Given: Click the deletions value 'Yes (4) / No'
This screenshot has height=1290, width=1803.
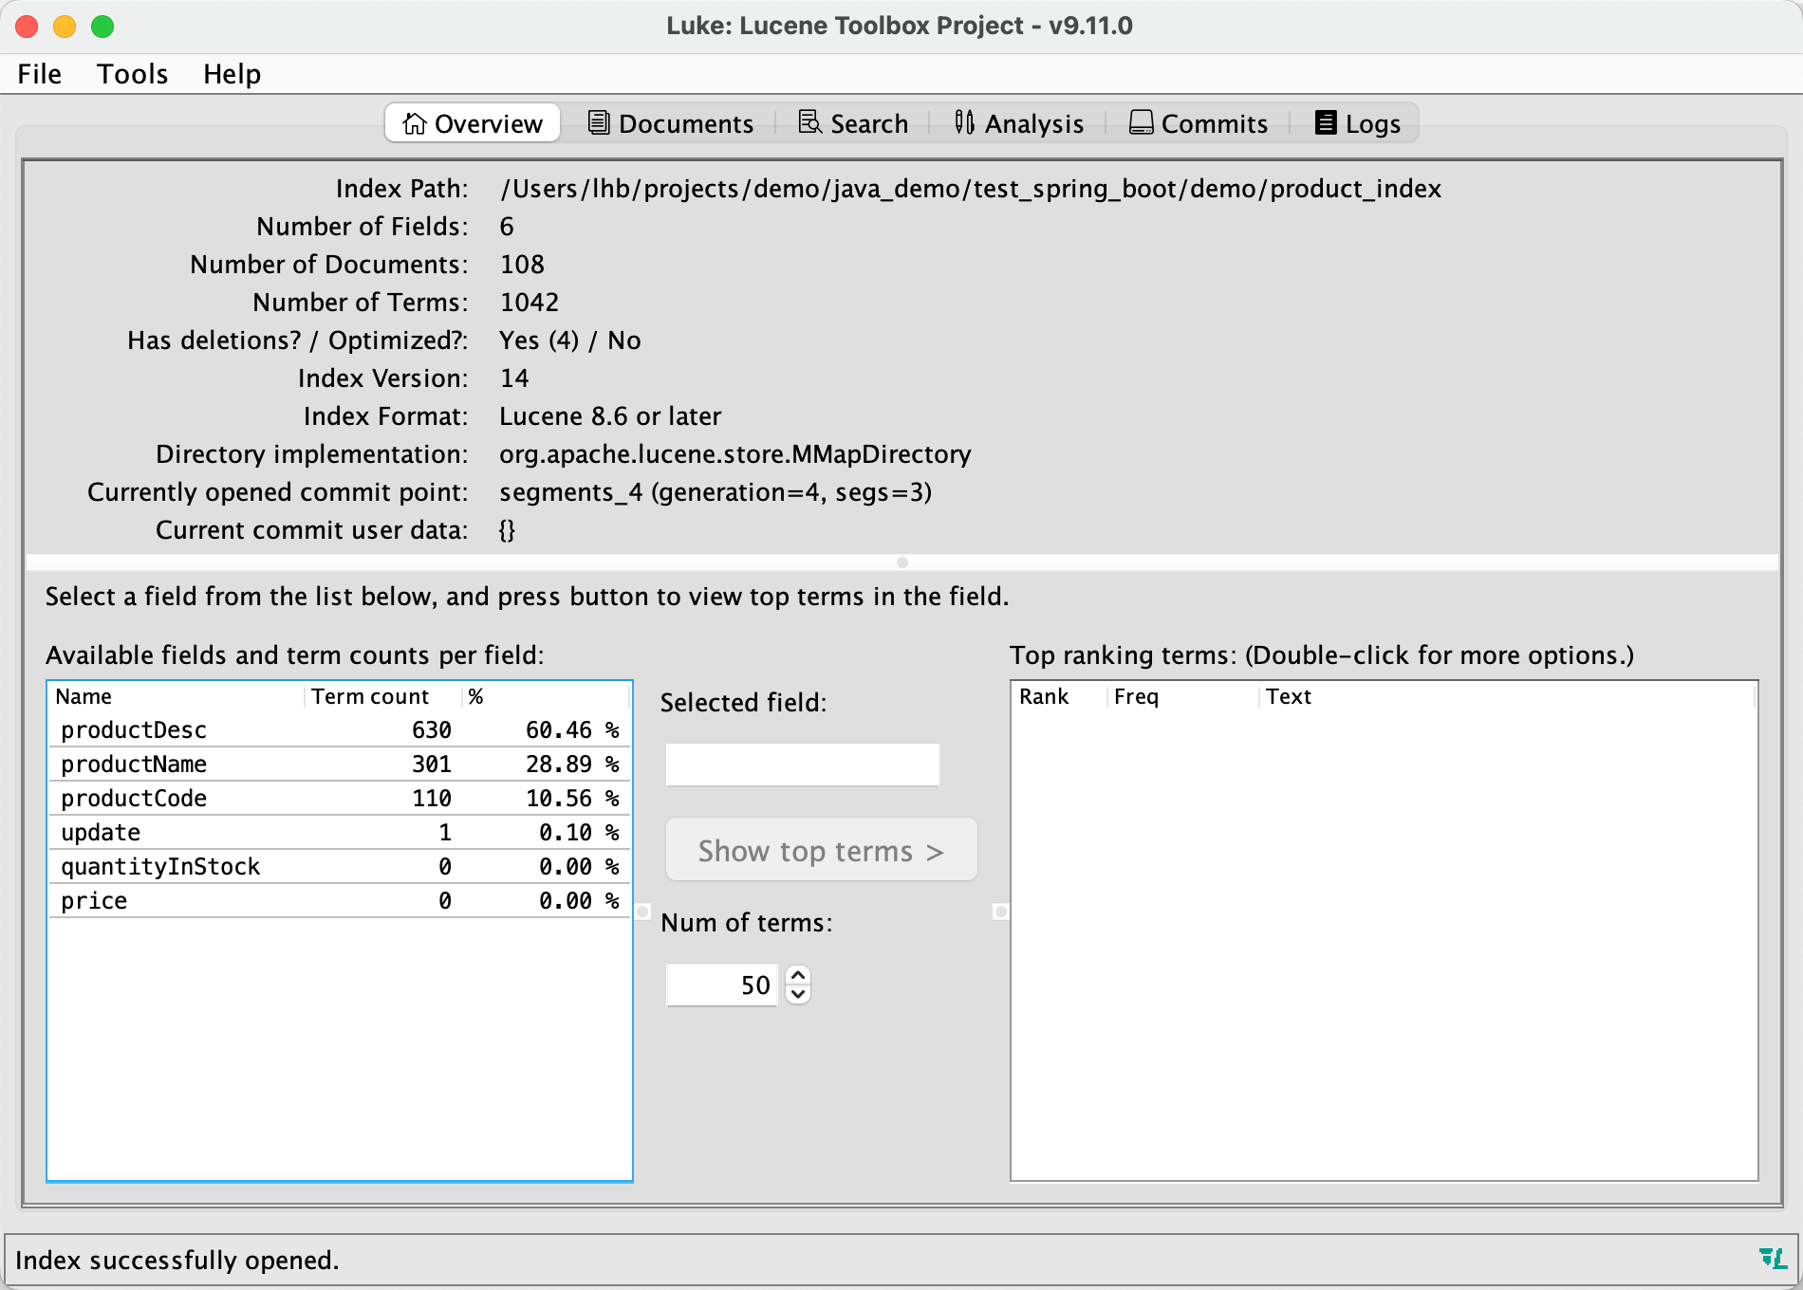Looking at the screenshot, I should coord(570,341).
